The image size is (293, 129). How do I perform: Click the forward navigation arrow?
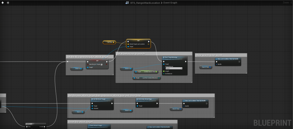click(8, 3)
